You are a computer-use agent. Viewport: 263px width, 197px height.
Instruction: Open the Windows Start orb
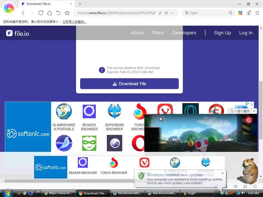click(x=7, y=193)
